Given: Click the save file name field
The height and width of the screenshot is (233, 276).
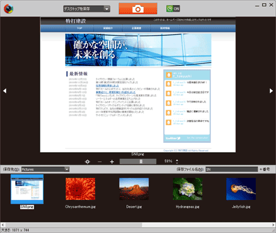Looking at the screenshot, I should (x=232, y=169).
